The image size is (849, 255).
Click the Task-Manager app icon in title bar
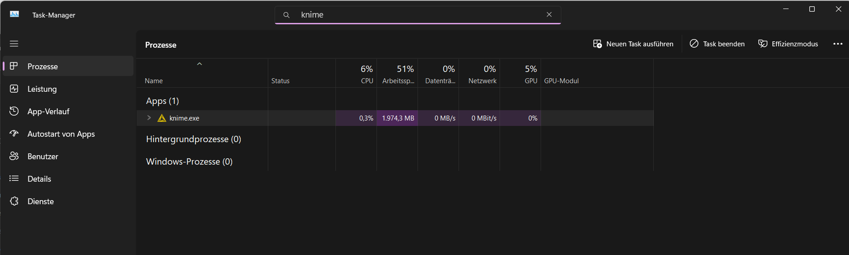(x=14, y=14)
